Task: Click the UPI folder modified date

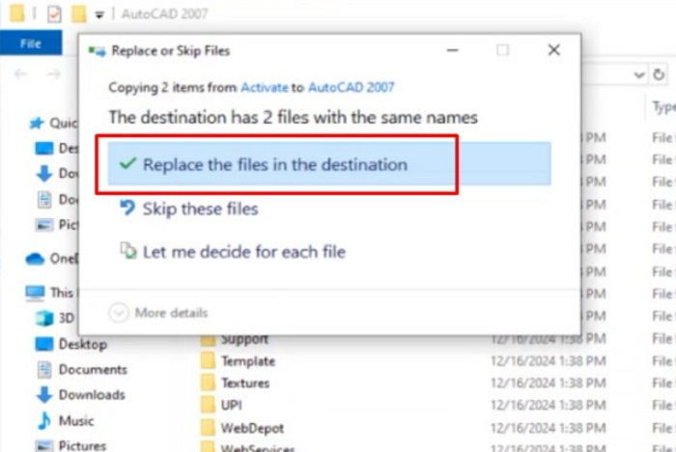Action: click(548, 405)
